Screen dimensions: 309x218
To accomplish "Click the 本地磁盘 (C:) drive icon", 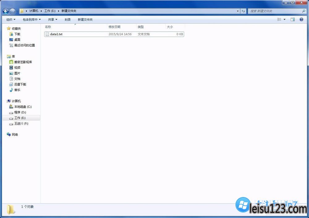I will pyautogui.click(x=11, y=107).
